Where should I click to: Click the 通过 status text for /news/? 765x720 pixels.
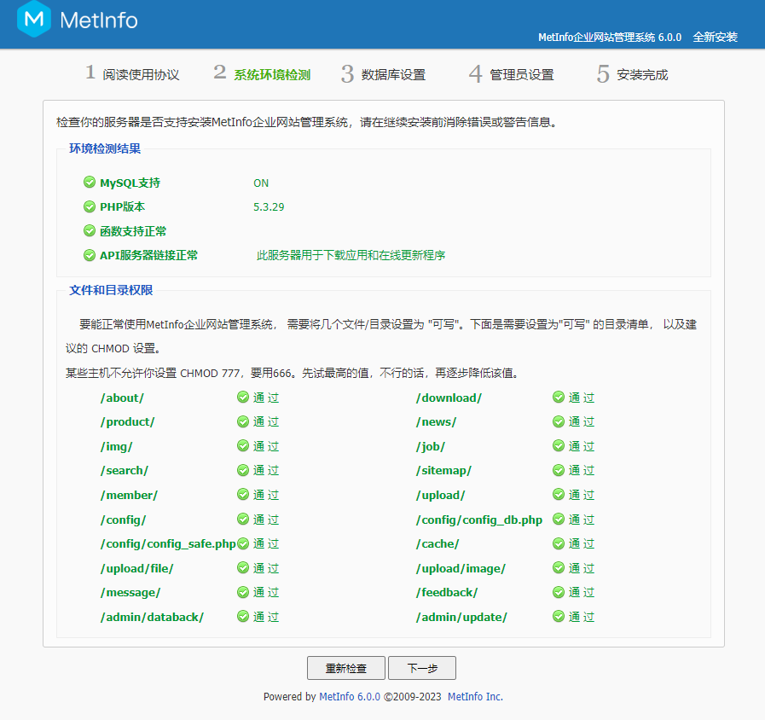(x=582, y=421)
